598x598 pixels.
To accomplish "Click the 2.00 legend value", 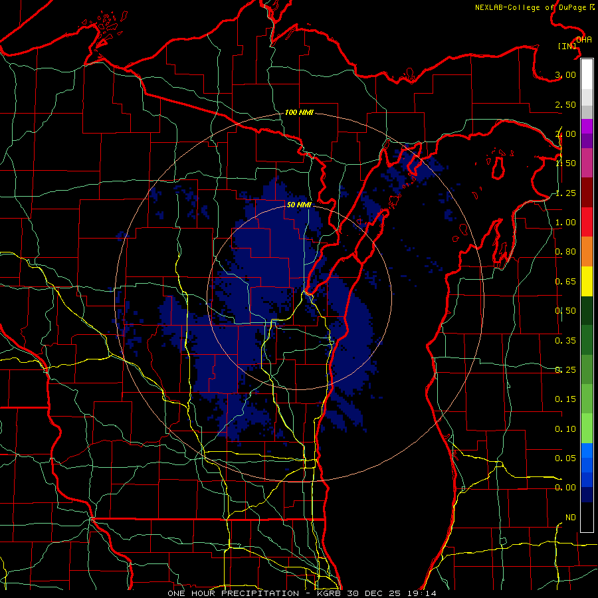I will [x=565, y=134].
